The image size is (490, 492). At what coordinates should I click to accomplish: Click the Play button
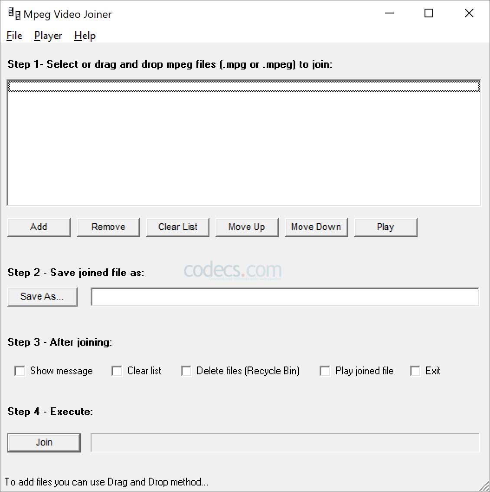(385, 227)
